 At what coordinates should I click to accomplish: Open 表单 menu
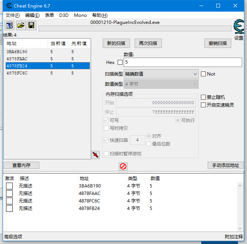[49, 15]
